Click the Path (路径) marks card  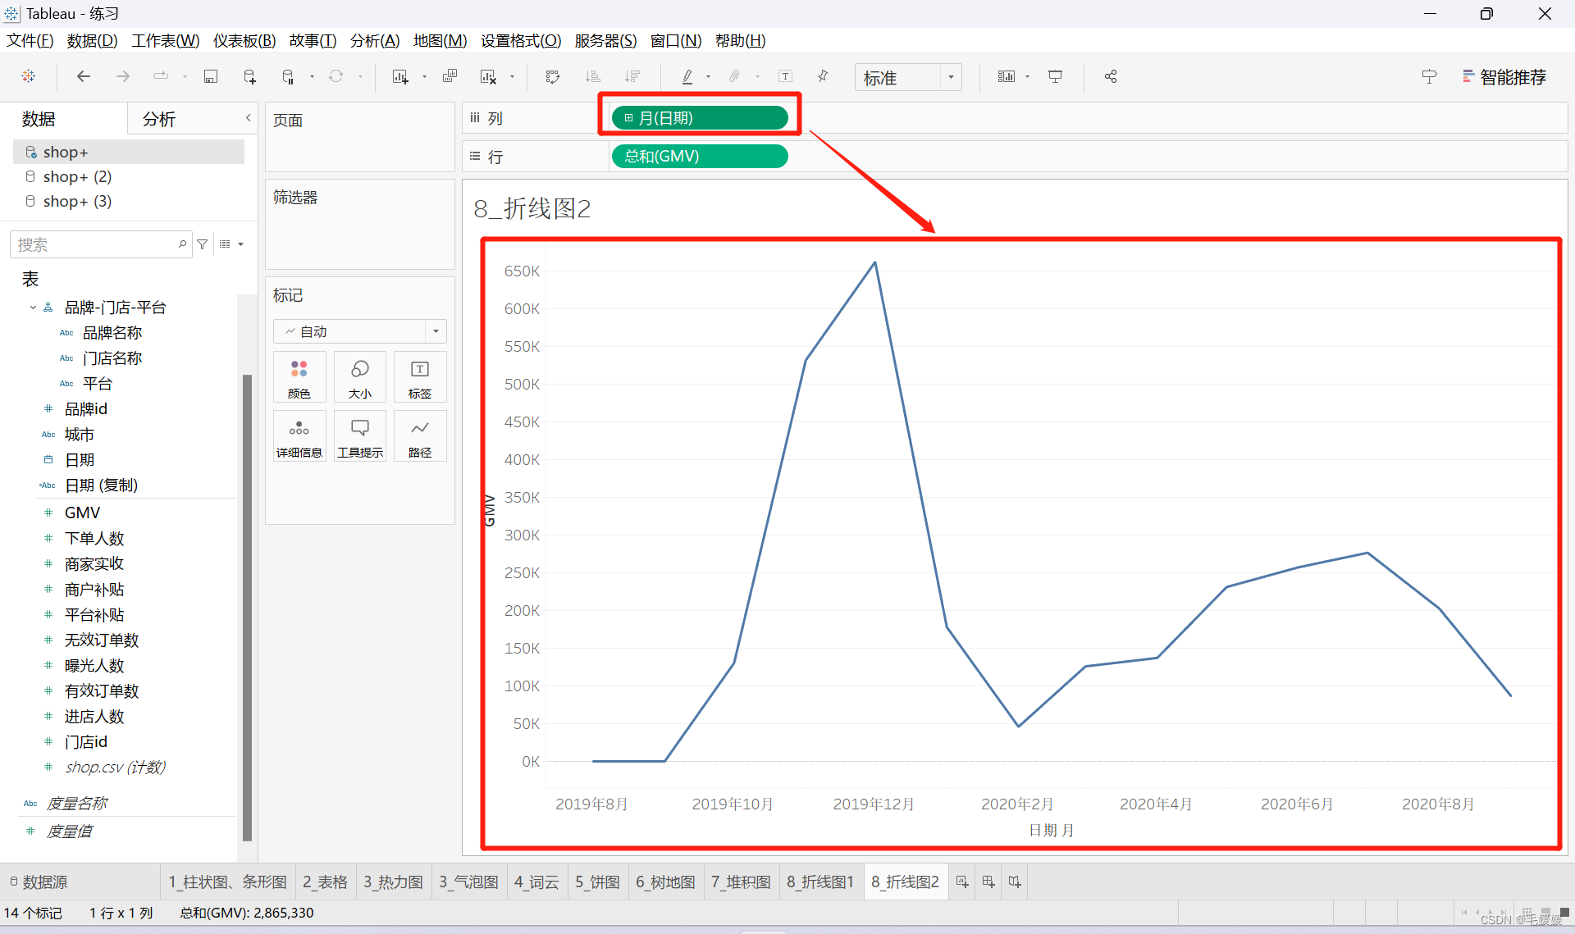(x=420, y=435)
